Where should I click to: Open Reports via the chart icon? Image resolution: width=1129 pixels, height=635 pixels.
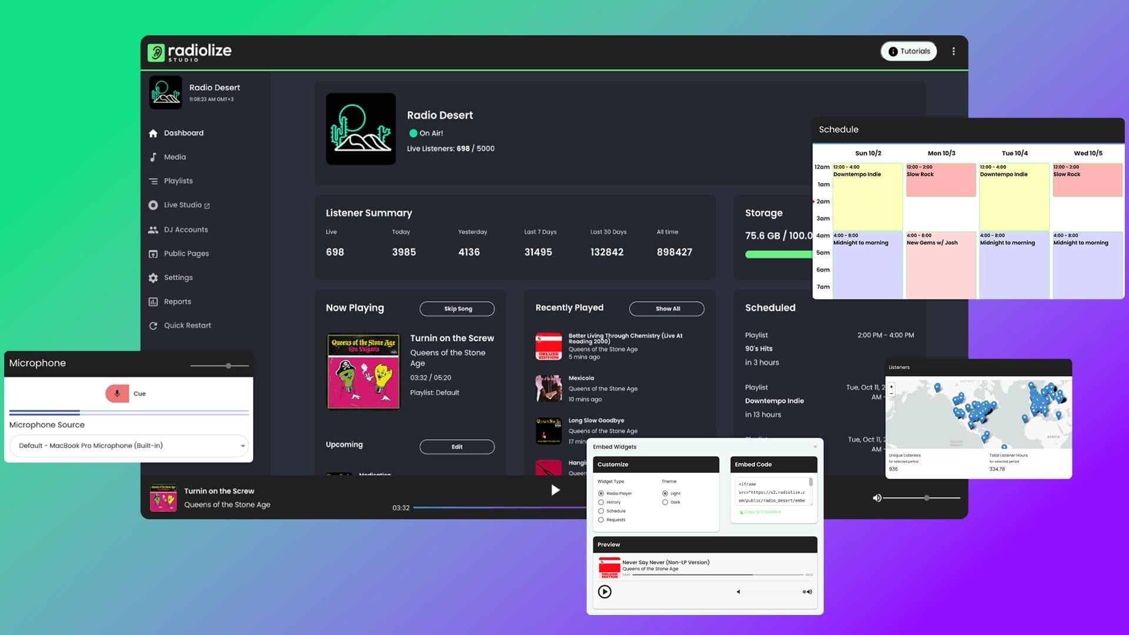pos(153,301)
